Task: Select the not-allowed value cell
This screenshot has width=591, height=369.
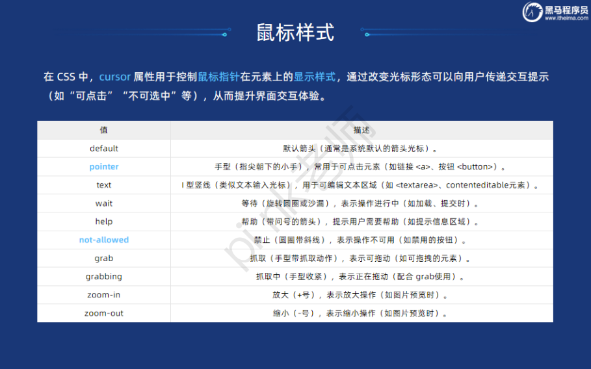Action: point(103,240)
